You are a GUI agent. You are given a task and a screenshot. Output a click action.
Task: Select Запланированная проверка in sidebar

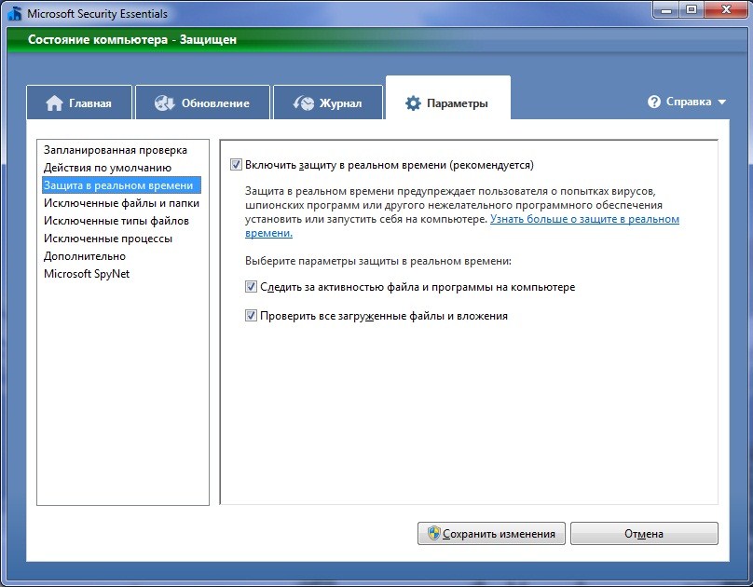116,150
